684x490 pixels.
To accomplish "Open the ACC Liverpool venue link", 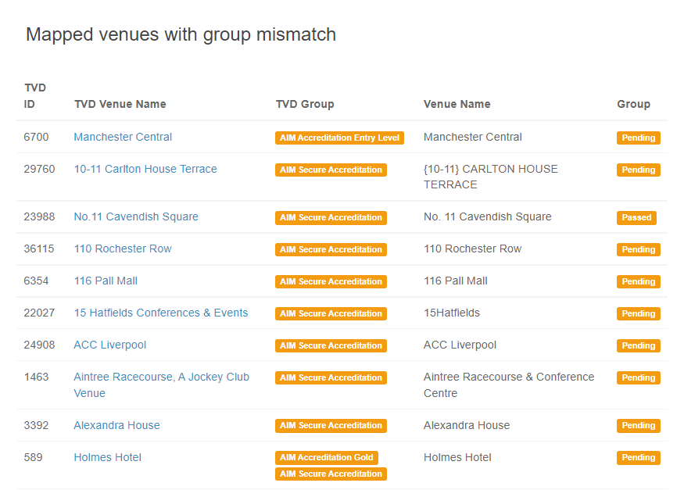I will [x=110, y=345].
